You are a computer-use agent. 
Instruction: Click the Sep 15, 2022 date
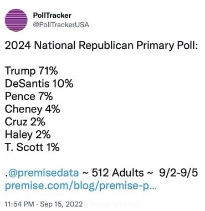(x=61, y=204)
